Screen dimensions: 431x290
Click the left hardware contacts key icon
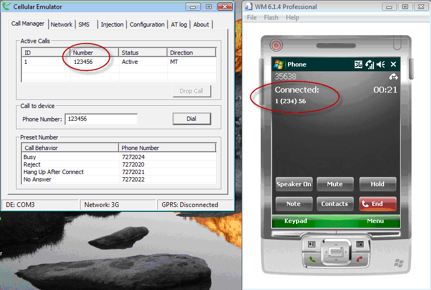(x=312, y=244)
